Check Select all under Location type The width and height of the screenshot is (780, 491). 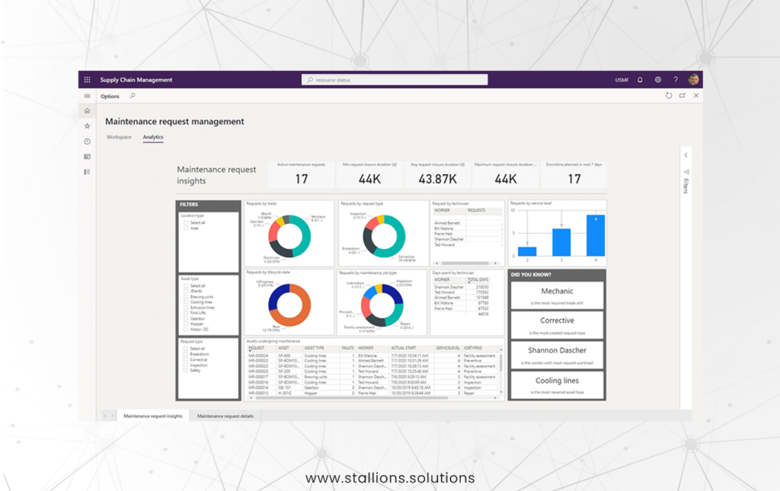[186, 222]
